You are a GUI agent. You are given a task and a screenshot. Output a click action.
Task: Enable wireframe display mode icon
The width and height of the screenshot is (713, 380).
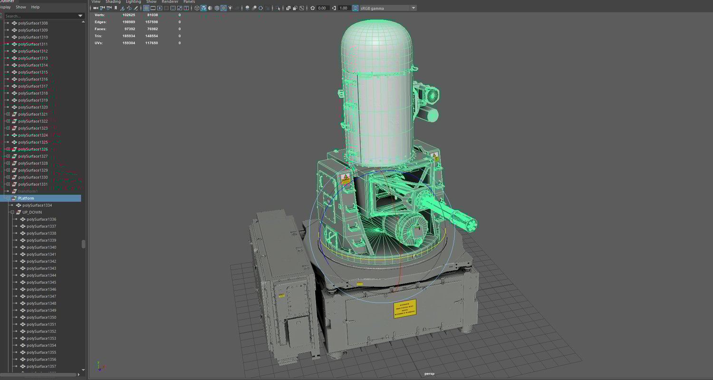197,8
